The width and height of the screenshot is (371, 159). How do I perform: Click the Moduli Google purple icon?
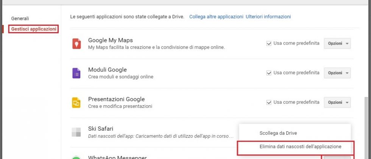click(x=77, y=73)
